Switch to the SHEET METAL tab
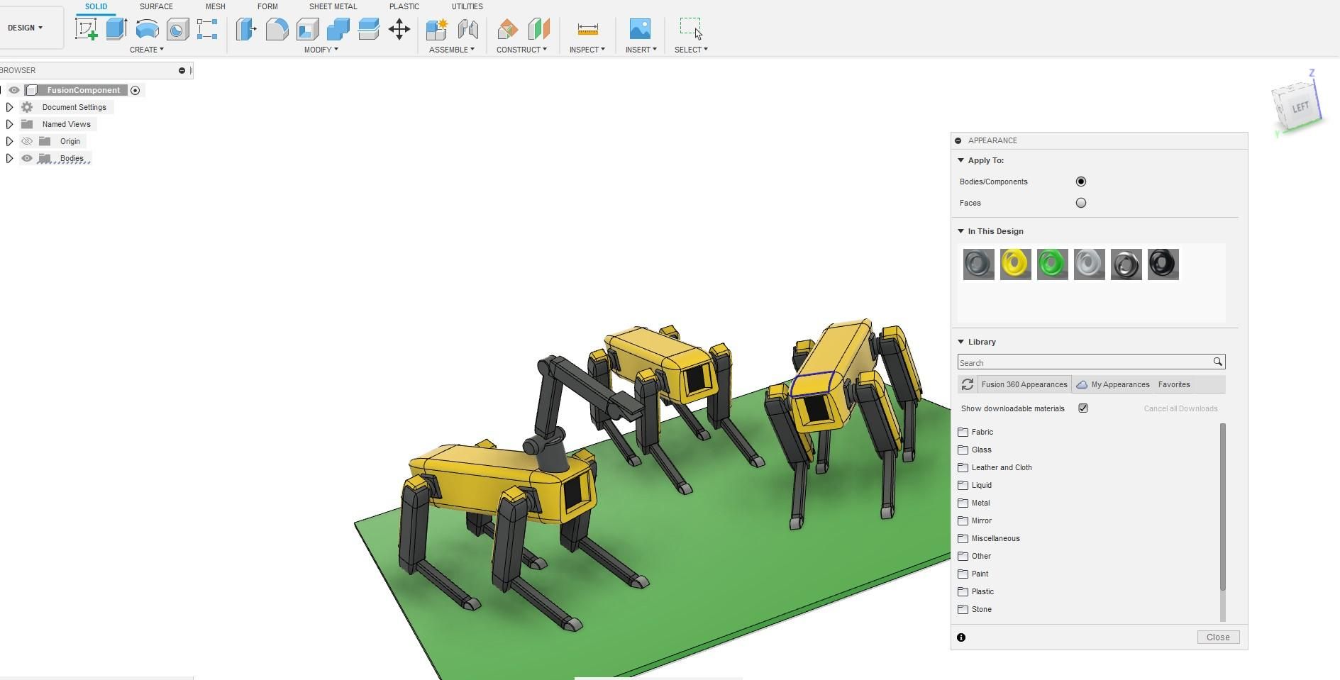This screenshot has height=680, width=1340. [333, 6]
